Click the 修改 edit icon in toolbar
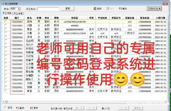171x111 pixels. (x=95, y=9)
